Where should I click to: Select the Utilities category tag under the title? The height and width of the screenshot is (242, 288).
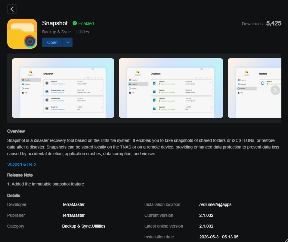point(82,32)
